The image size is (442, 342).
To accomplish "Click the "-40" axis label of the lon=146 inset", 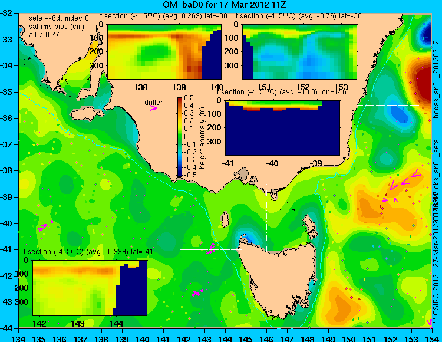I will [x=272, y=163].
